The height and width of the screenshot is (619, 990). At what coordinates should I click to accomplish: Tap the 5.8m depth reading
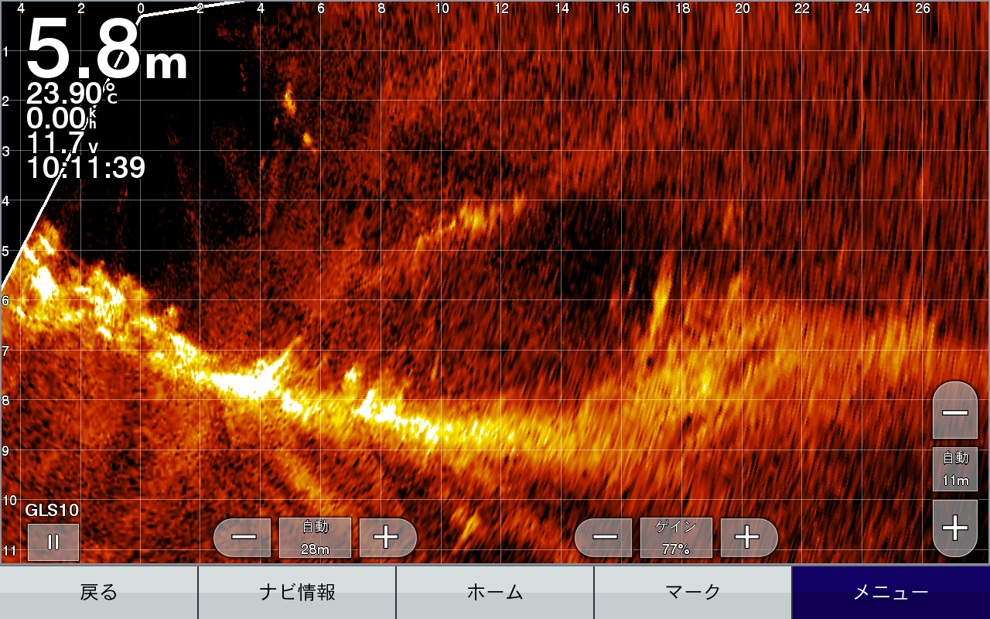coord(108,50)
